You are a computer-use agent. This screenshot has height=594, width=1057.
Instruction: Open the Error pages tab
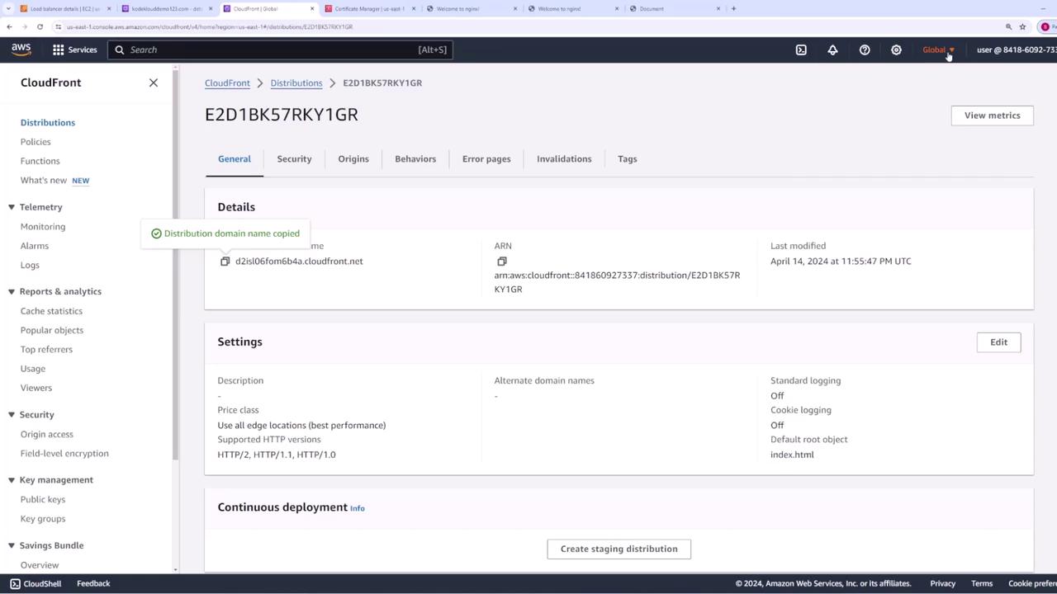pos(486,158)
